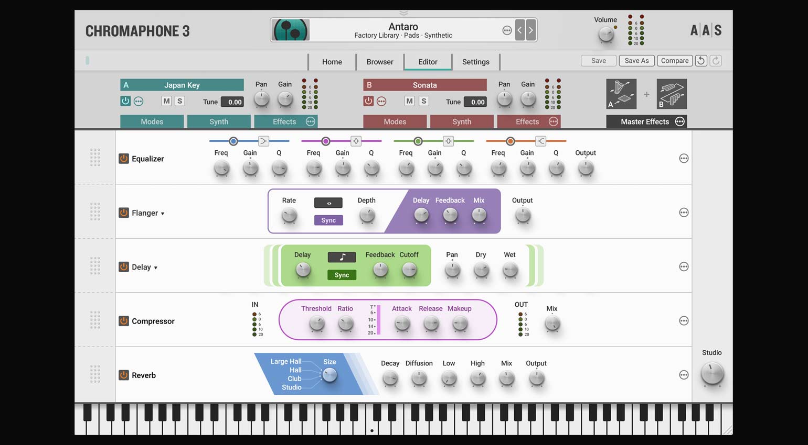Open Compressor module options menu
The width and height of the screenshot is (808, 445).
click(684, 320)
